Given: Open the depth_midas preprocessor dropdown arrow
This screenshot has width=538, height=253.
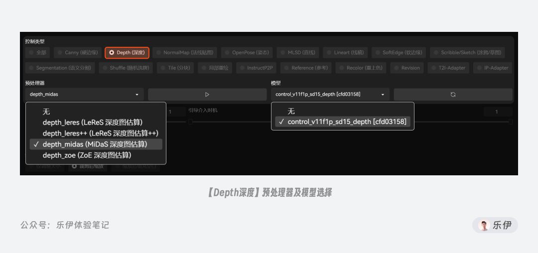Looking at the screenshot, I should click(137, 95).
